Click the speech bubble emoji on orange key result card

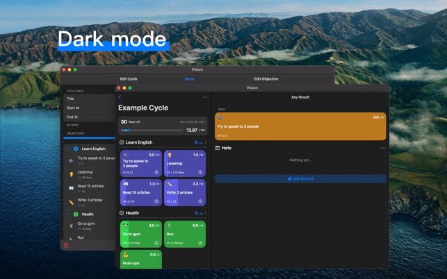220,118
